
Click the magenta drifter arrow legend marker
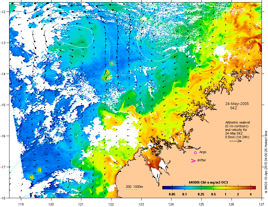193,160
